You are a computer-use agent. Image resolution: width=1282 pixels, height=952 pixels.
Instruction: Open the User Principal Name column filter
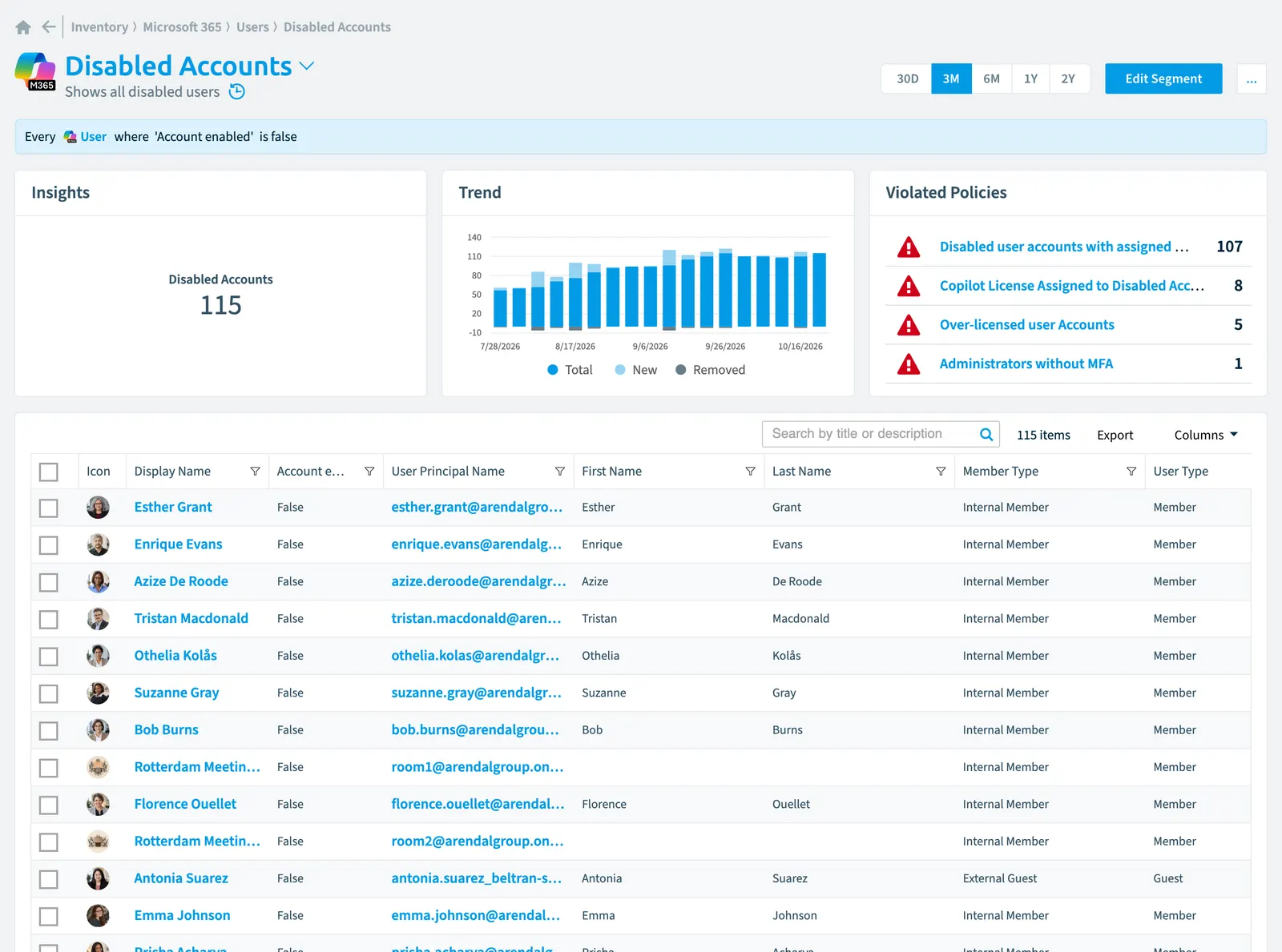coord(560,472)
